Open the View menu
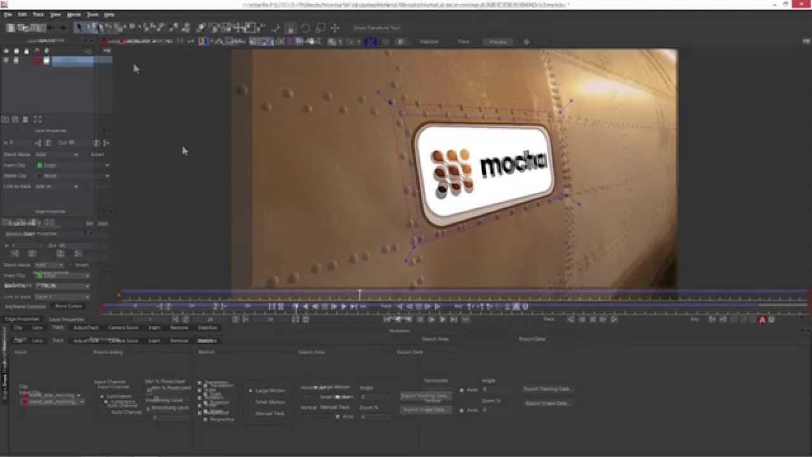 [x=56, y=14]
